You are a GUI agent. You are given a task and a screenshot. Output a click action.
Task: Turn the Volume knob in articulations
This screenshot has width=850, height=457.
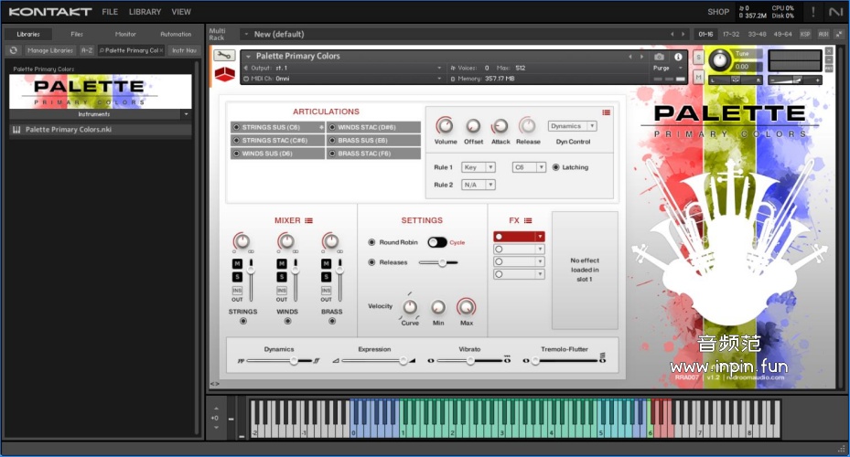coord(445,125)
